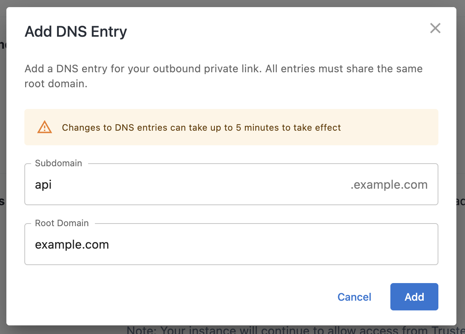This screenshot has height=334, width=465.
Task: Click the Cancel link
Action: 354,297
